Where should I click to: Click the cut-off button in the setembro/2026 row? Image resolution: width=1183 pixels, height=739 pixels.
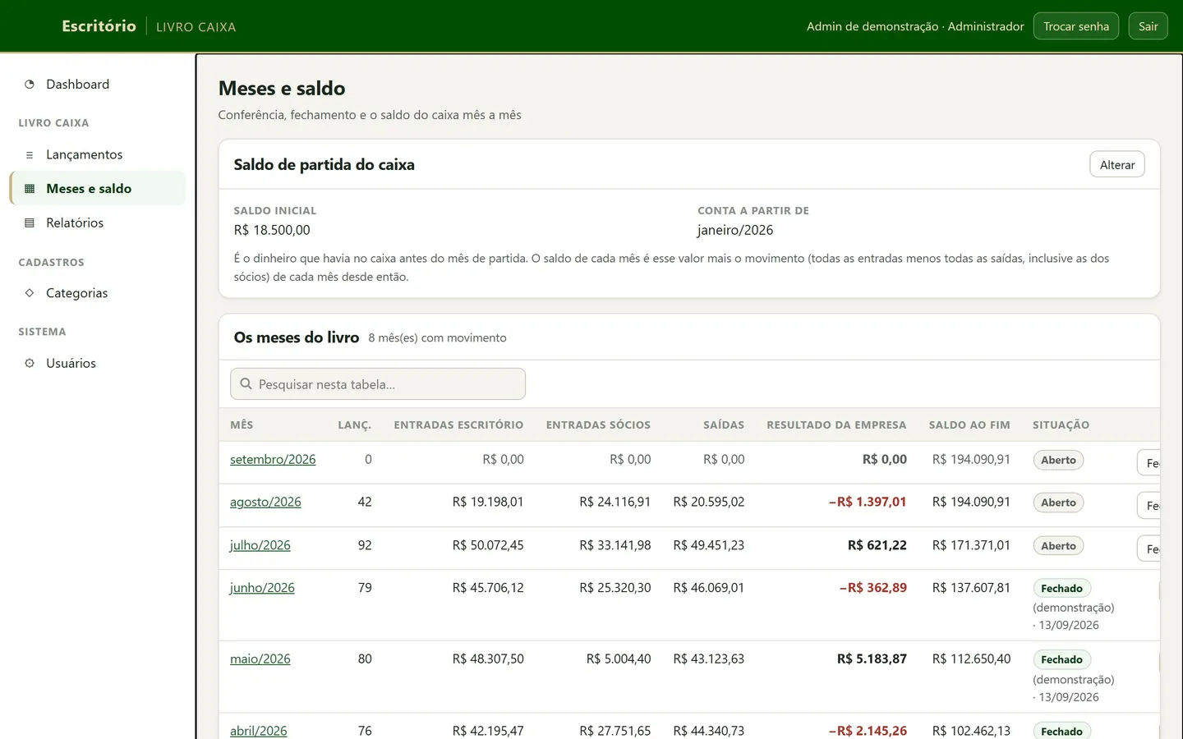click(x=1148, y=463)
